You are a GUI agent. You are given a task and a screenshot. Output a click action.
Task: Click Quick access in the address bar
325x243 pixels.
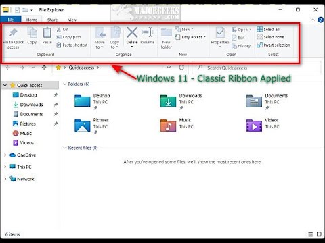(x=81, y=67)
